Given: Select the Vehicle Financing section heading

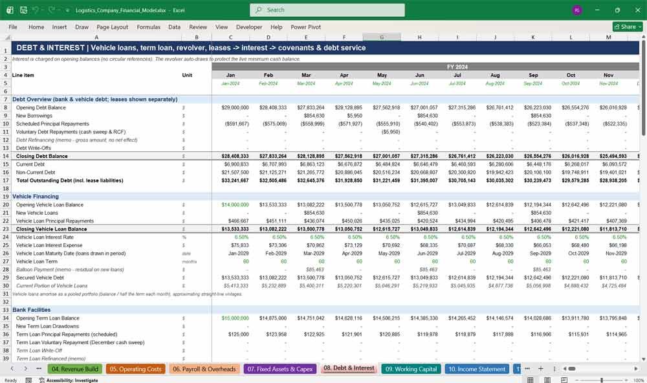Looking at the screenshot, I should 36,197.
